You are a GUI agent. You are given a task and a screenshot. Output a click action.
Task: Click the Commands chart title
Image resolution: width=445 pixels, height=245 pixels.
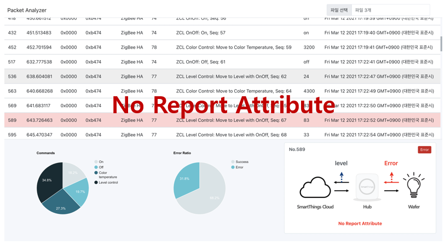pyautogui.click(x=45, y=153)
